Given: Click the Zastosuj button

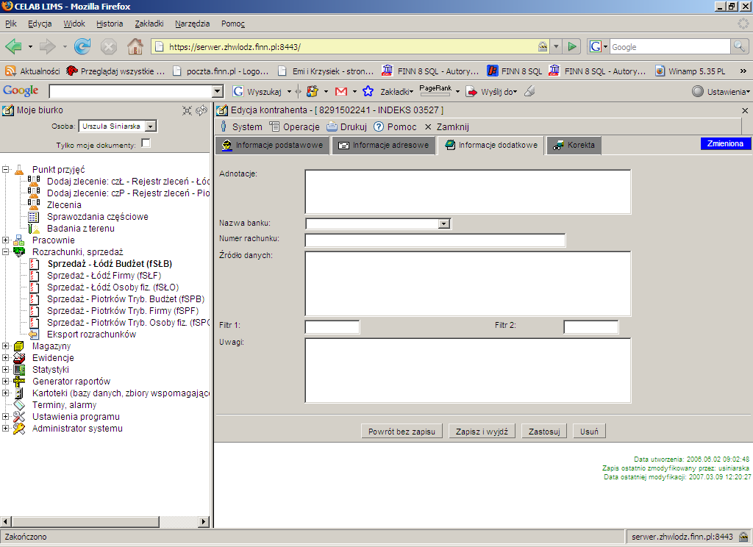Looking at the screenshot, I should tap(544, 432).
